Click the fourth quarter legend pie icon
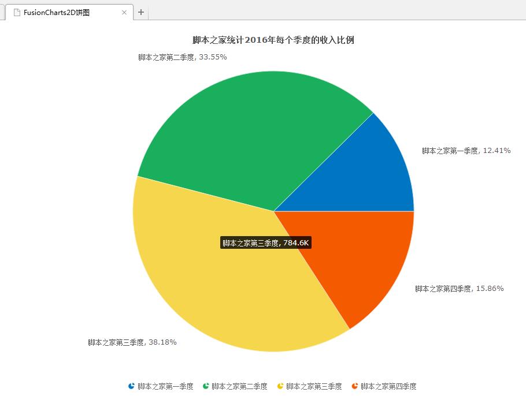This screenshot has width=526, height=396. 354,386
